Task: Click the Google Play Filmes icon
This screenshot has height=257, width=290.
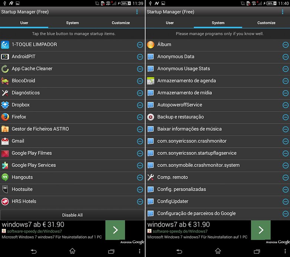Action: [x=5, y=153]
